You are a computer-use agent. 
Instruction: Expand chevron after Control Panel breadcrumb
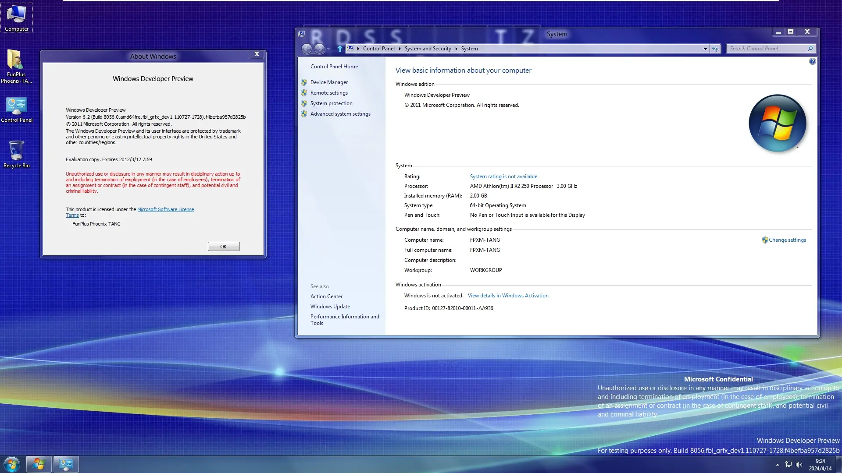click(x=400, y=49)
